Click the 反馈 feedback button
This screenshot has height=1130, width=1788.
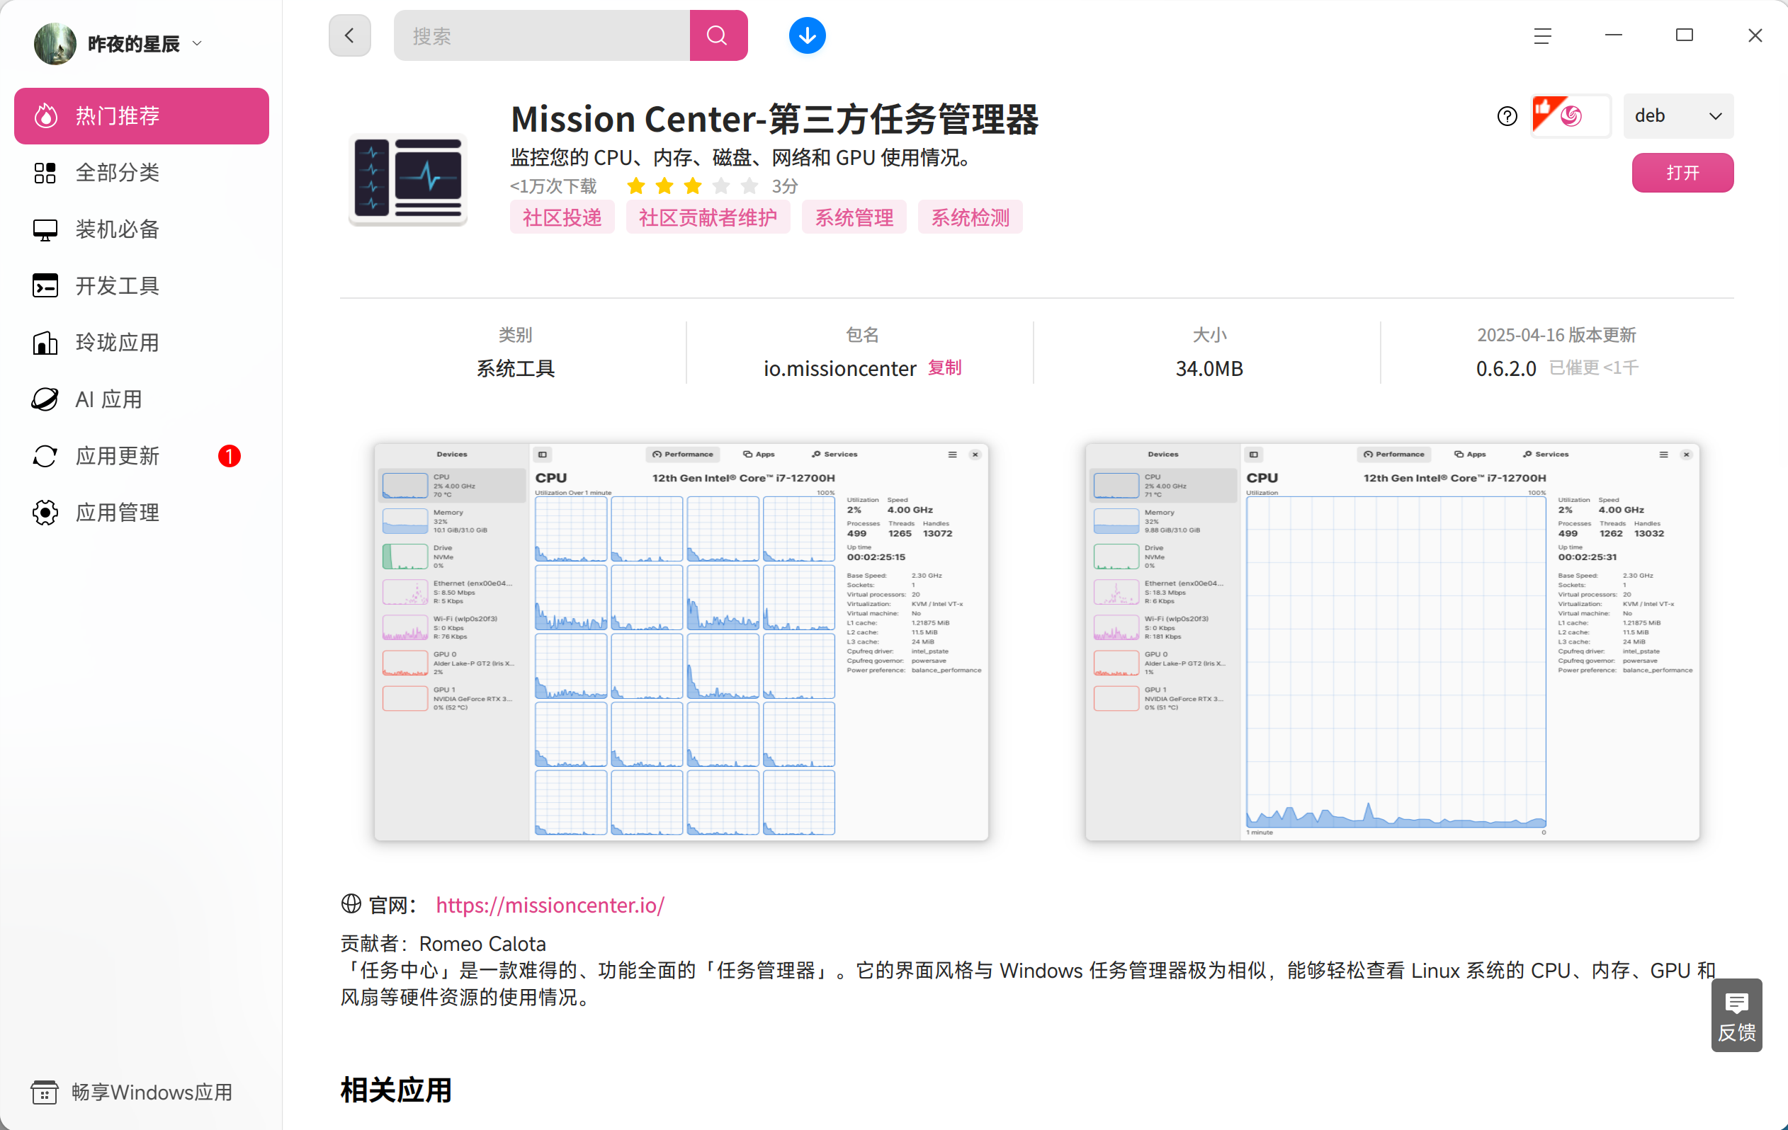(x=1736, y=1015)
